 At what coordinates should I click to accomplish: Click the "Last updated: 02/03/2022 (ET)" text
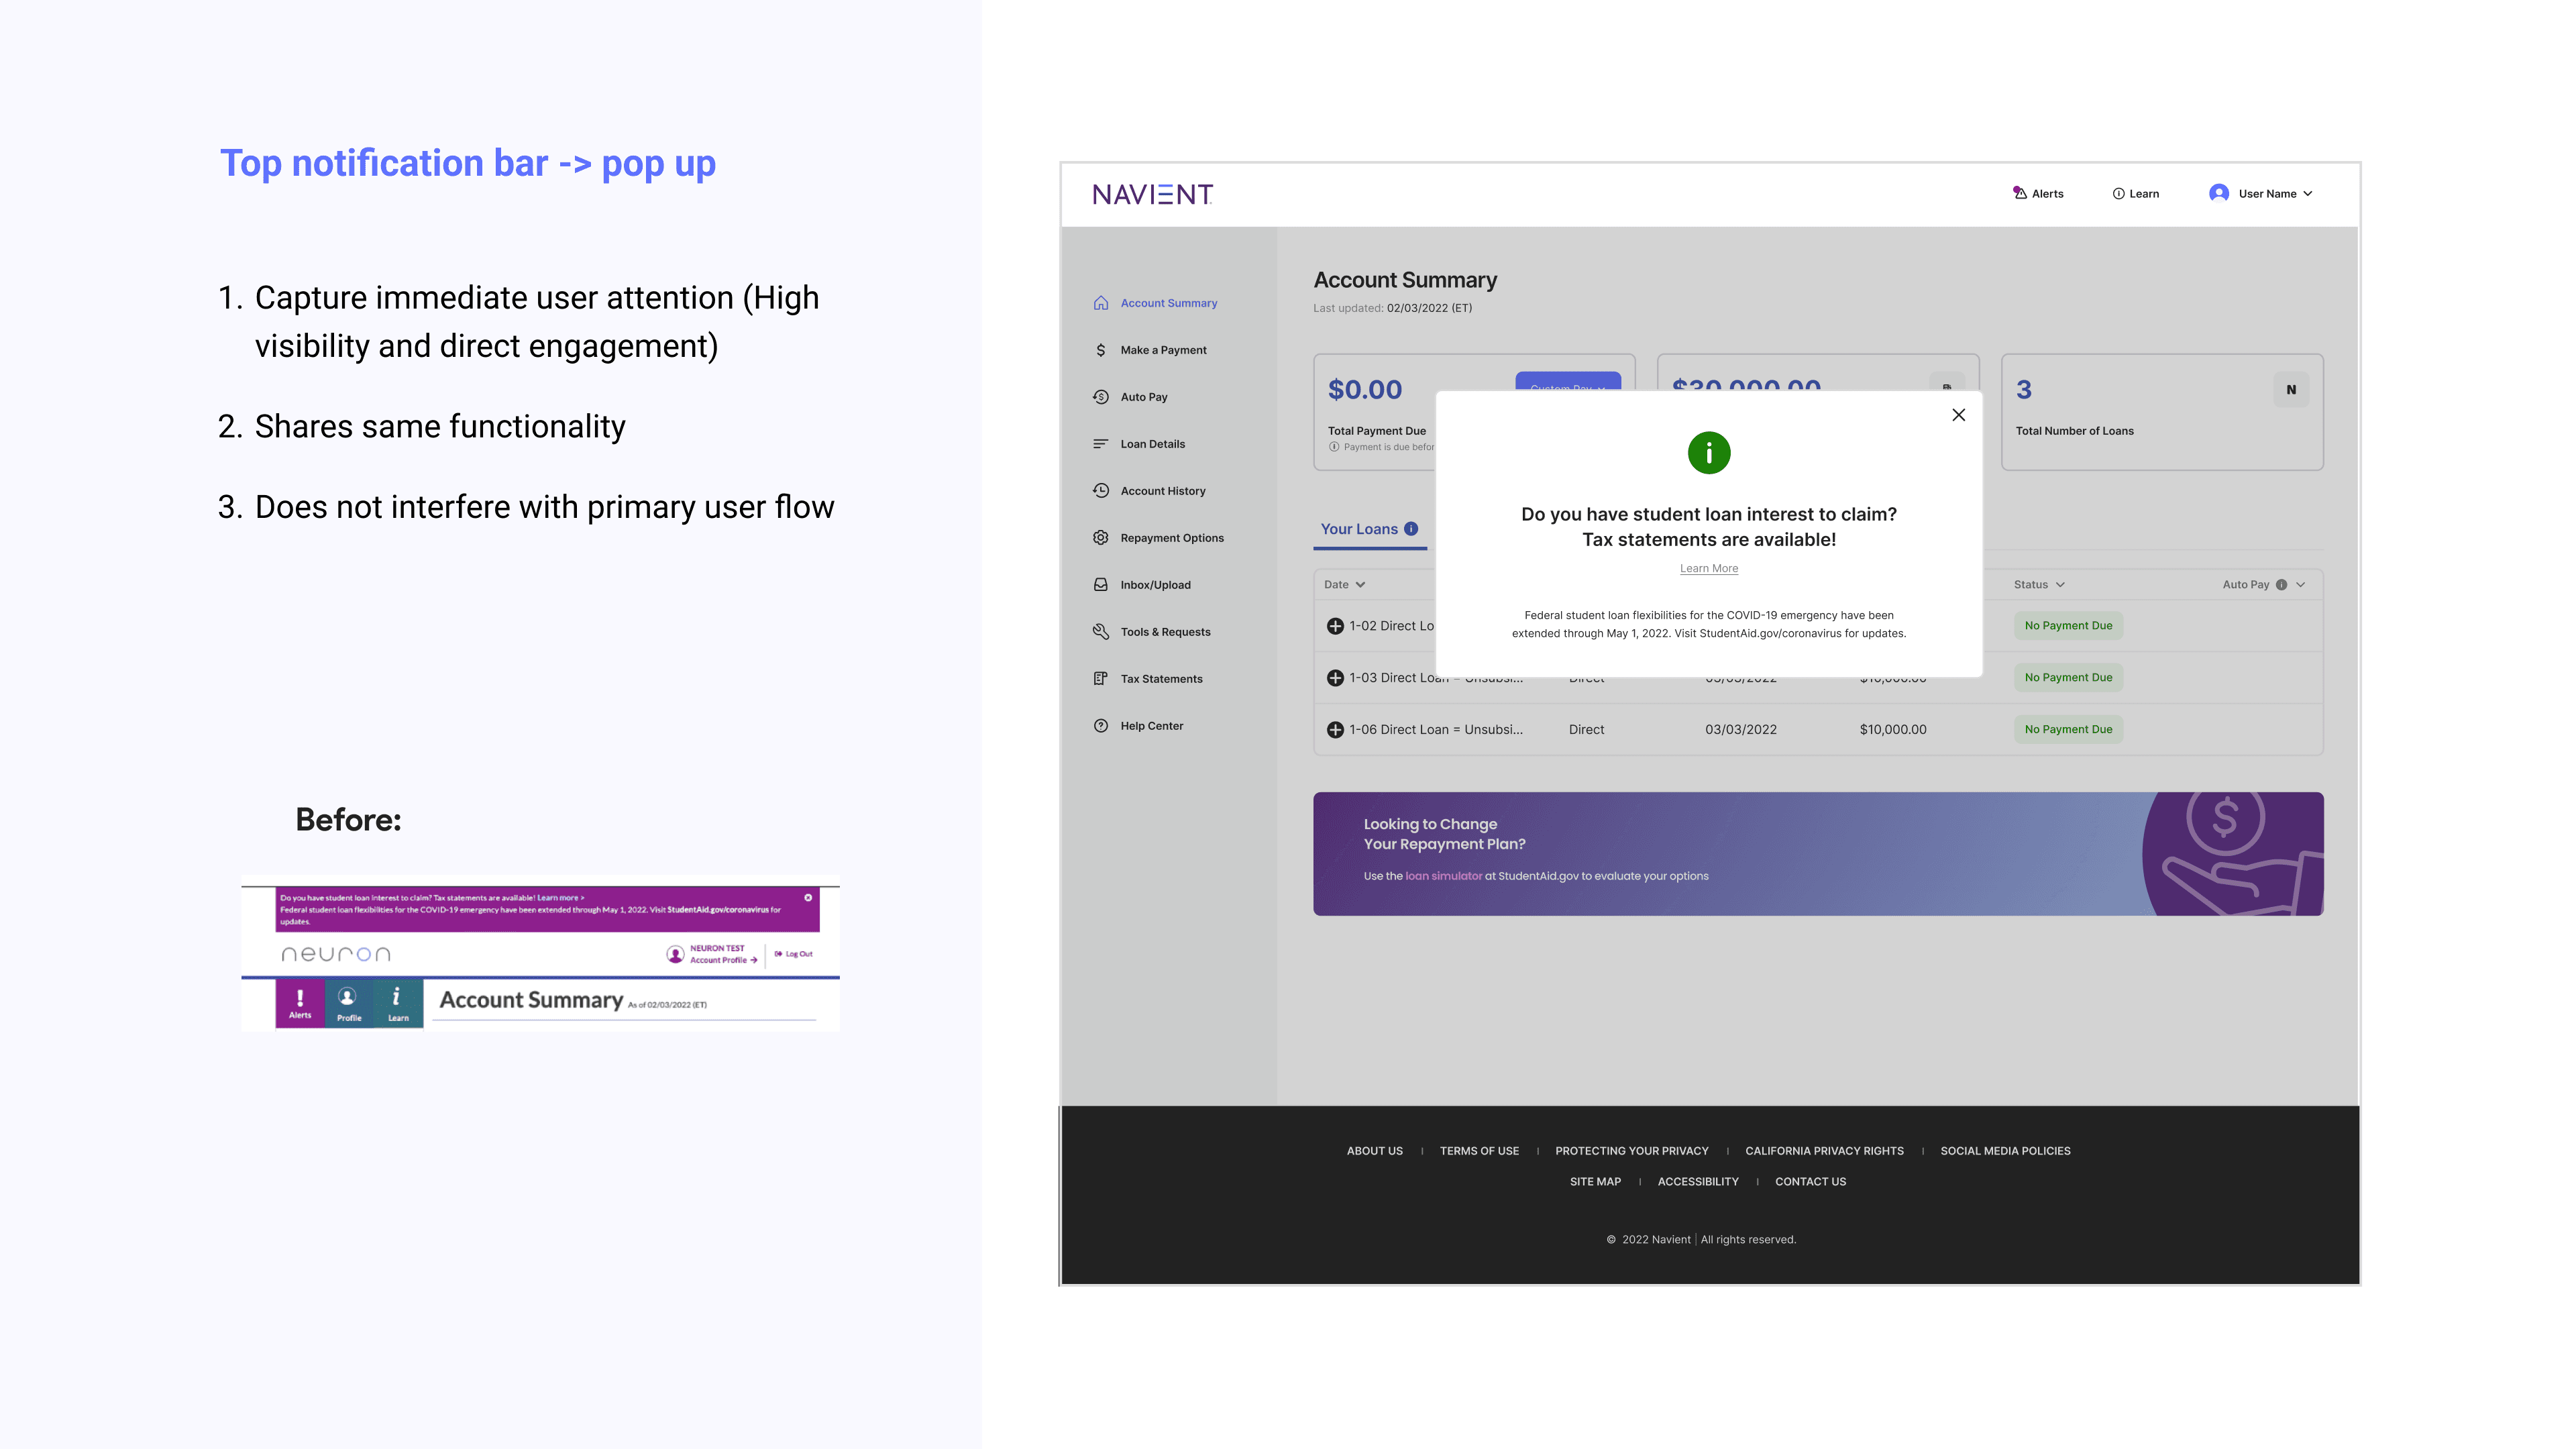tap(1393, 308)
